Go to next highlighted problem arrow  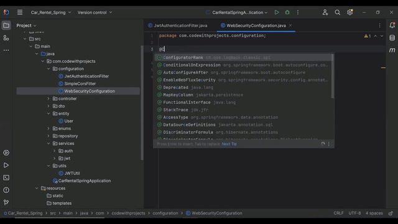[382, 36]
